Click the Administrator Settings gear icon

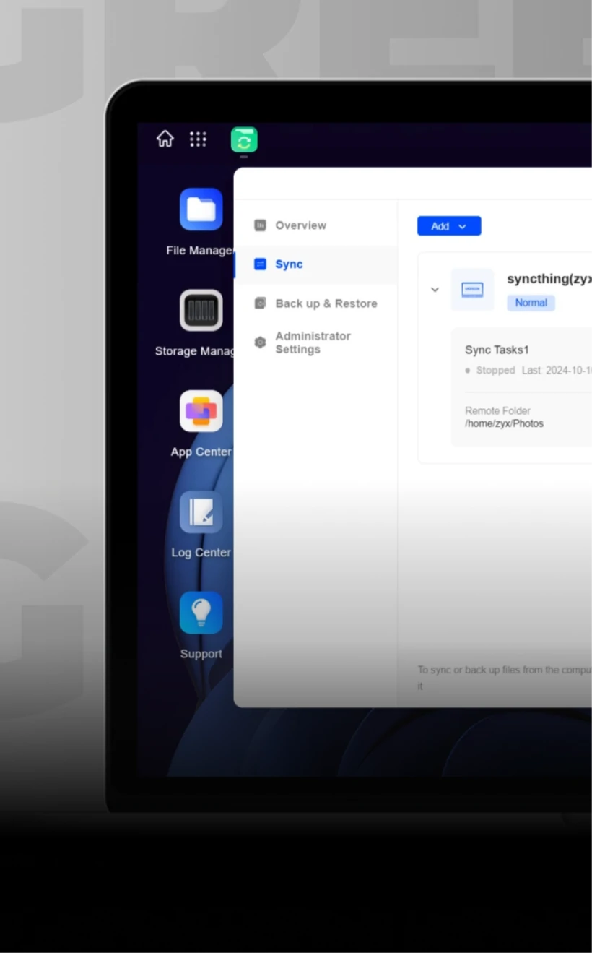pos(260,342)
